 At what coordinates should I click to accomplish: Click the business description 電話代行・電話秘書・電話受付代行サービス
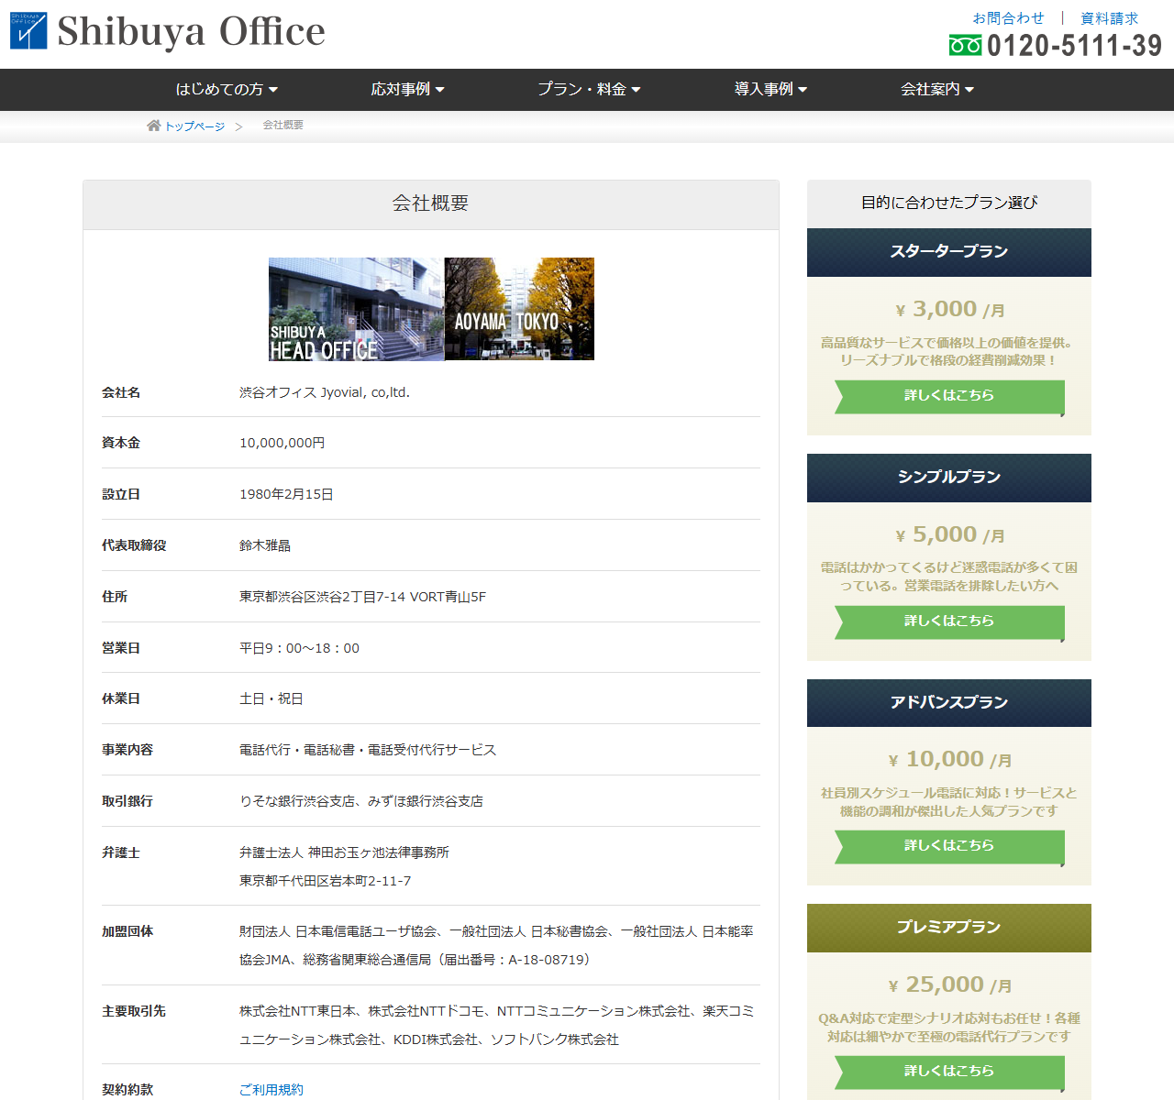368,750
